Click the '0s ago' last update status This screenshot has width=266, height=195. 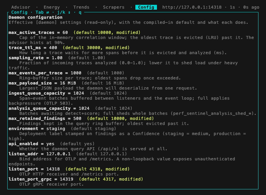251,7
